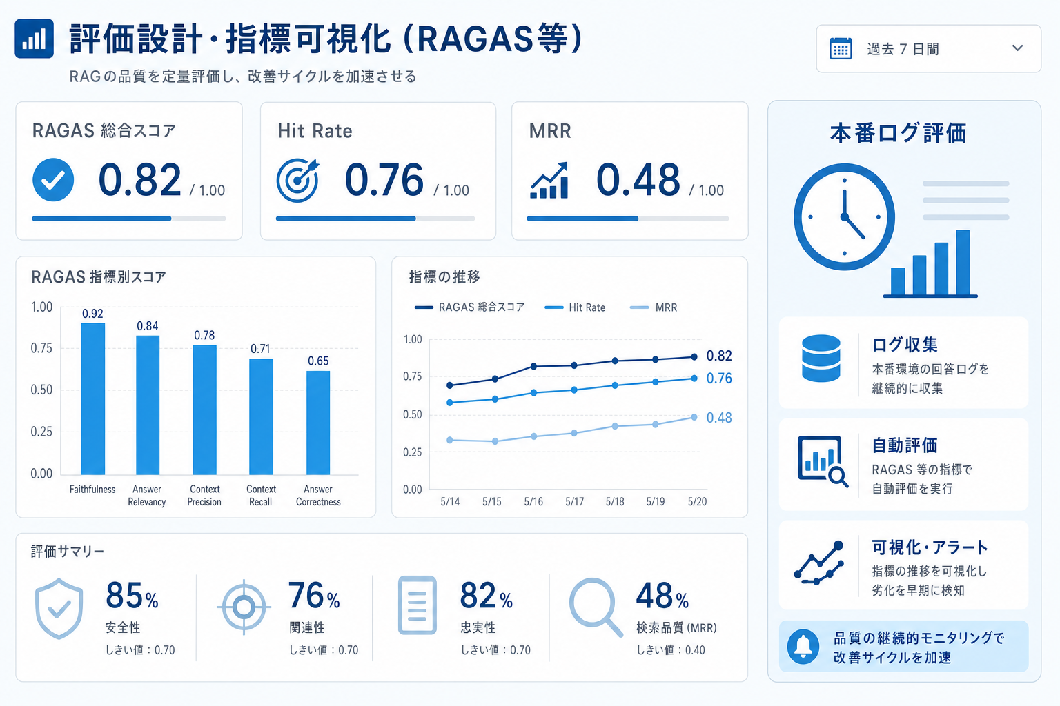Click the 5/14 date on trend axis

[x=450, y=502]
